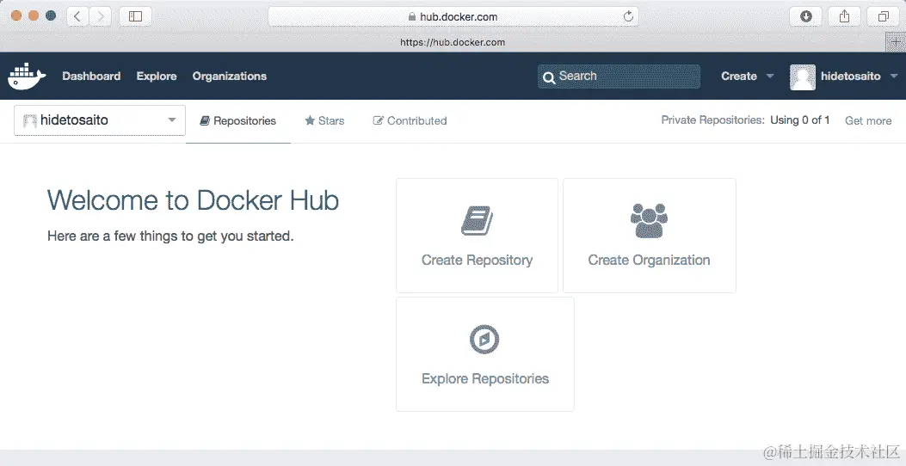
Task: Click the book icon on Create Repository card
Action: [478, 221]
